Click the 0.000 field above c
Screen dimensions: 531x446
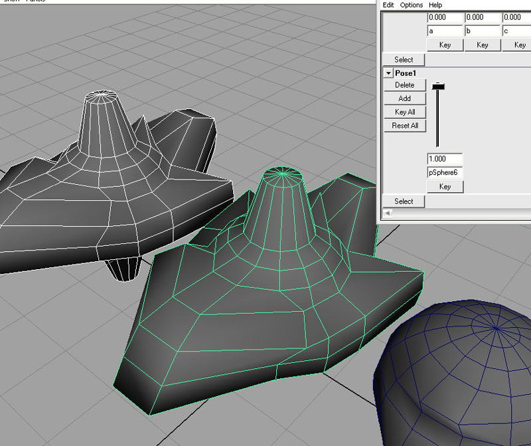point(517,17)
